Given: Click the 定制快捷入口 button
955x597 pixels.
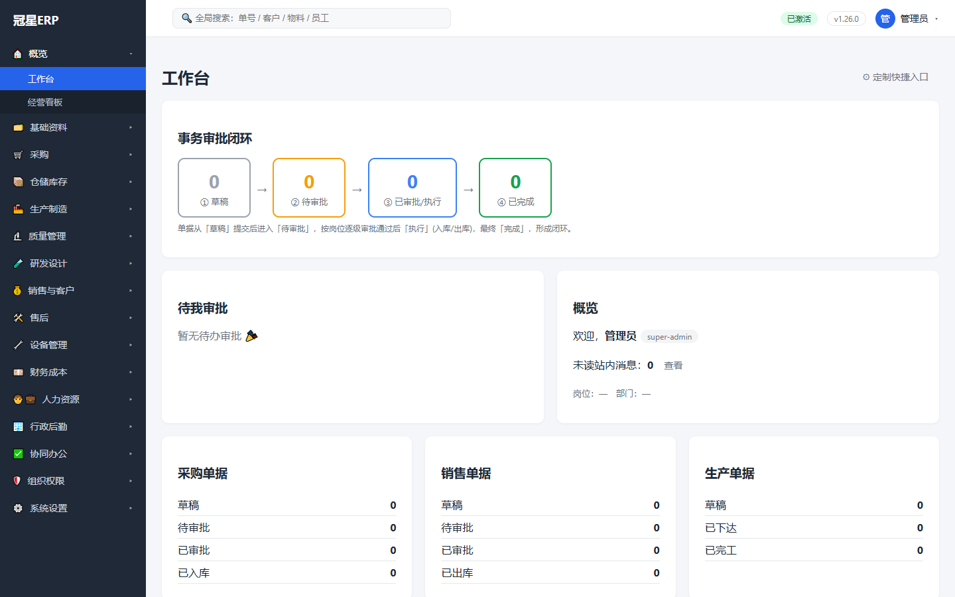Looking at the screenshot, I should point(895,77).
